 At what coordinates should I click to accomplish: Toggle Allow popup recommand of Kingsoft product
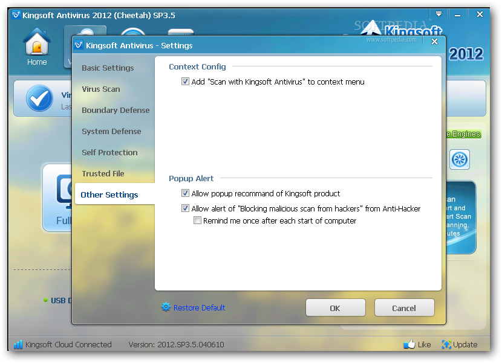click(x=185, y=193)
